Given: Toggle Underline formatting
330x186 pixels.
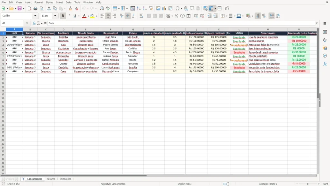Looking at the screenshot, I should [74, 16].
